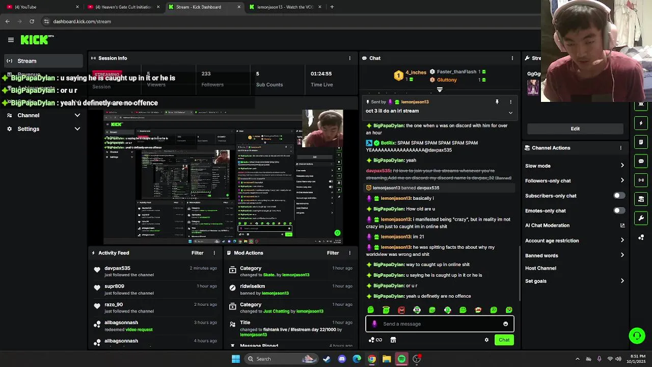Click the Windows taskbar Search box
Screen dimensions: 652x367
[281, 359]
